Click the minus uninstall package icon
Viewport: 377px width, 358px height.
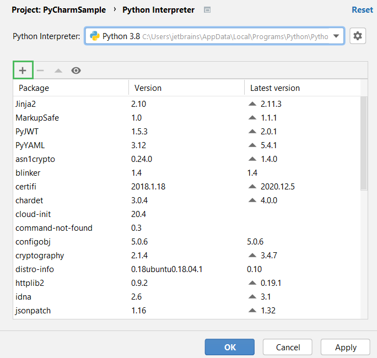(40, 70)
